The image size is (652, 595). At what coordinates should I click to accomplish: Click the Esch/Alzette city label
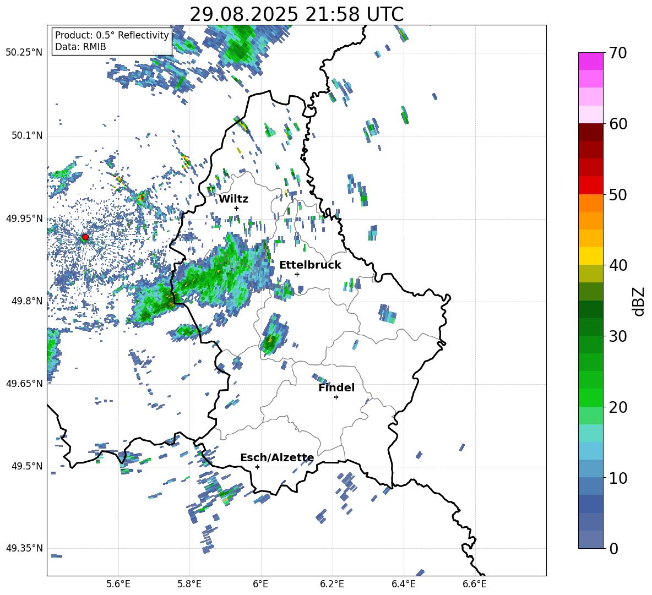(277, 458)
